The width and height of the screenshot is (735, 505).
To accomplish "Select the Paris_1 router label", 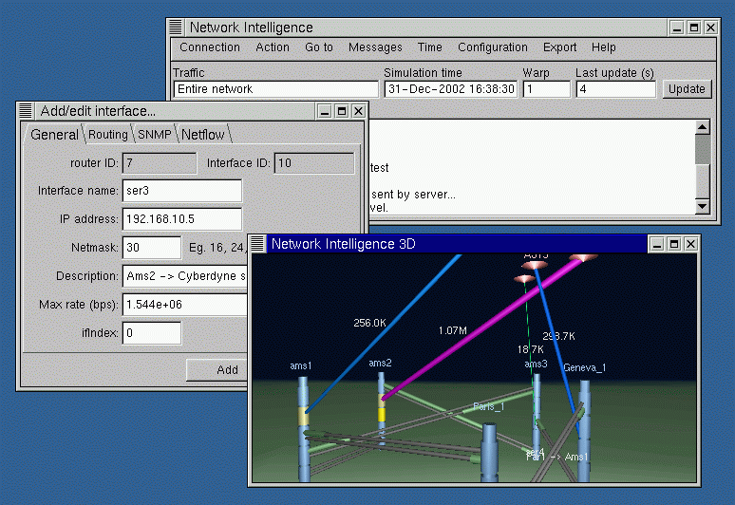I will [x=488, y=406].
